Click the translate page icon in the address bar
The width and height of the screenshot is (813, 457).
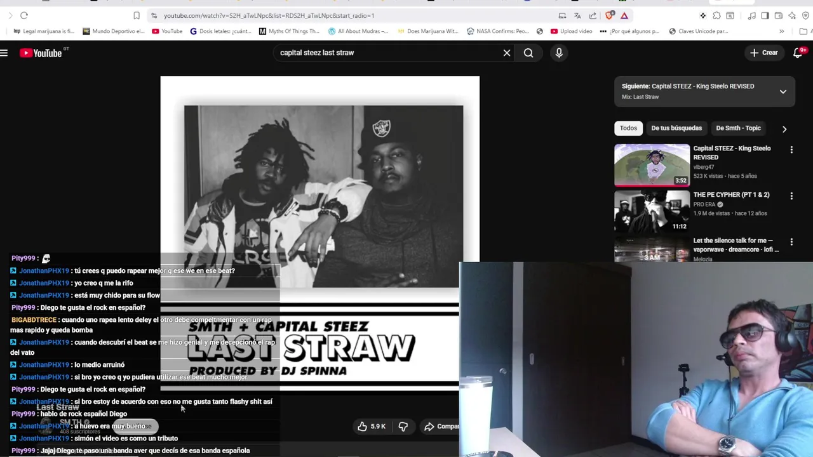(577, 15)
